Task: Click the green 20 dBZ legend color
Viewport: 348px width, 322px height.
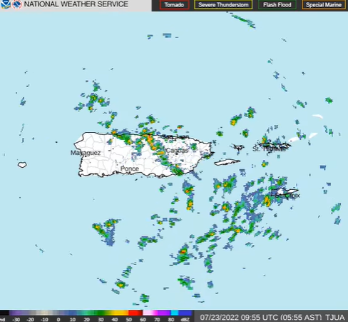Action: pyautogui.click(x=86, y=313)
